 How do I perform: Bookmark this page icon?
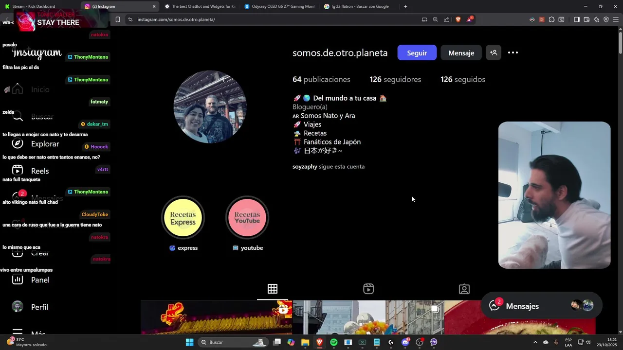point(118,19)
